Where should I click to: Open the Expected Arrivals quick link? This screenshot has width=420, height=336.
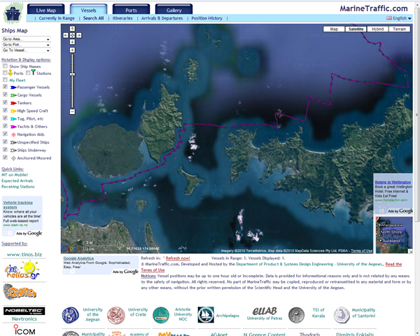17,181
